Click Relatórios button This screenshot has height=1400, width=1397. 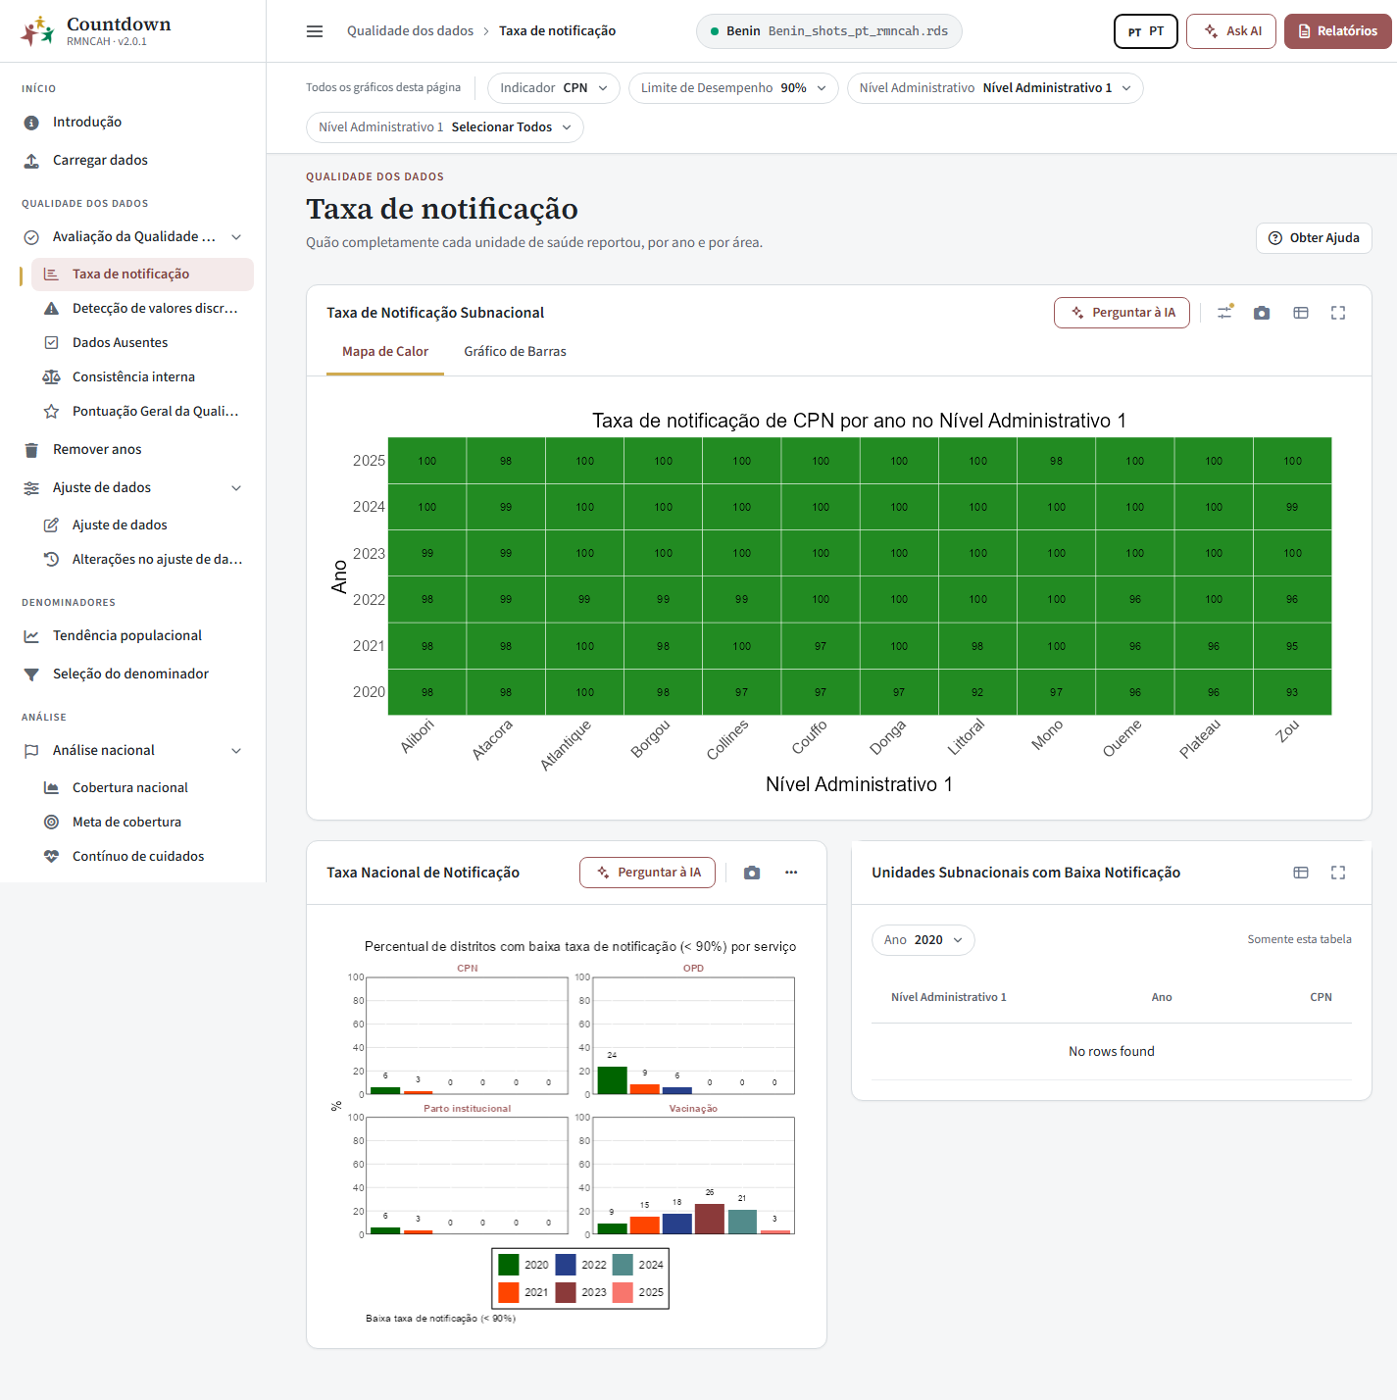pyautogui.click(x=1338, y=31)
